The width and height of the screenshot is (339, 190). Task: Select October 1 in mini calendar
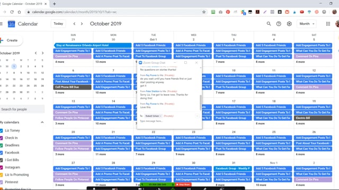click(14, 66)
